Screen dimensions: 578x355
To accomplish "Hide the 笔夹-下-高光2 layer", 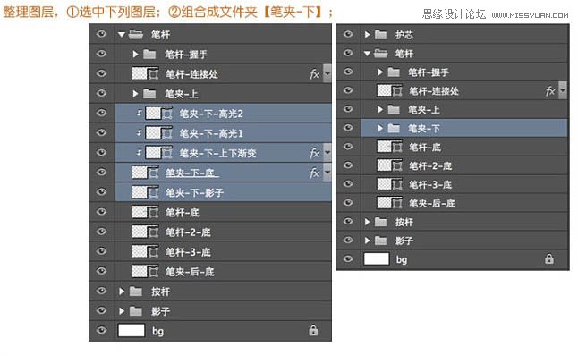I will 101,113.
